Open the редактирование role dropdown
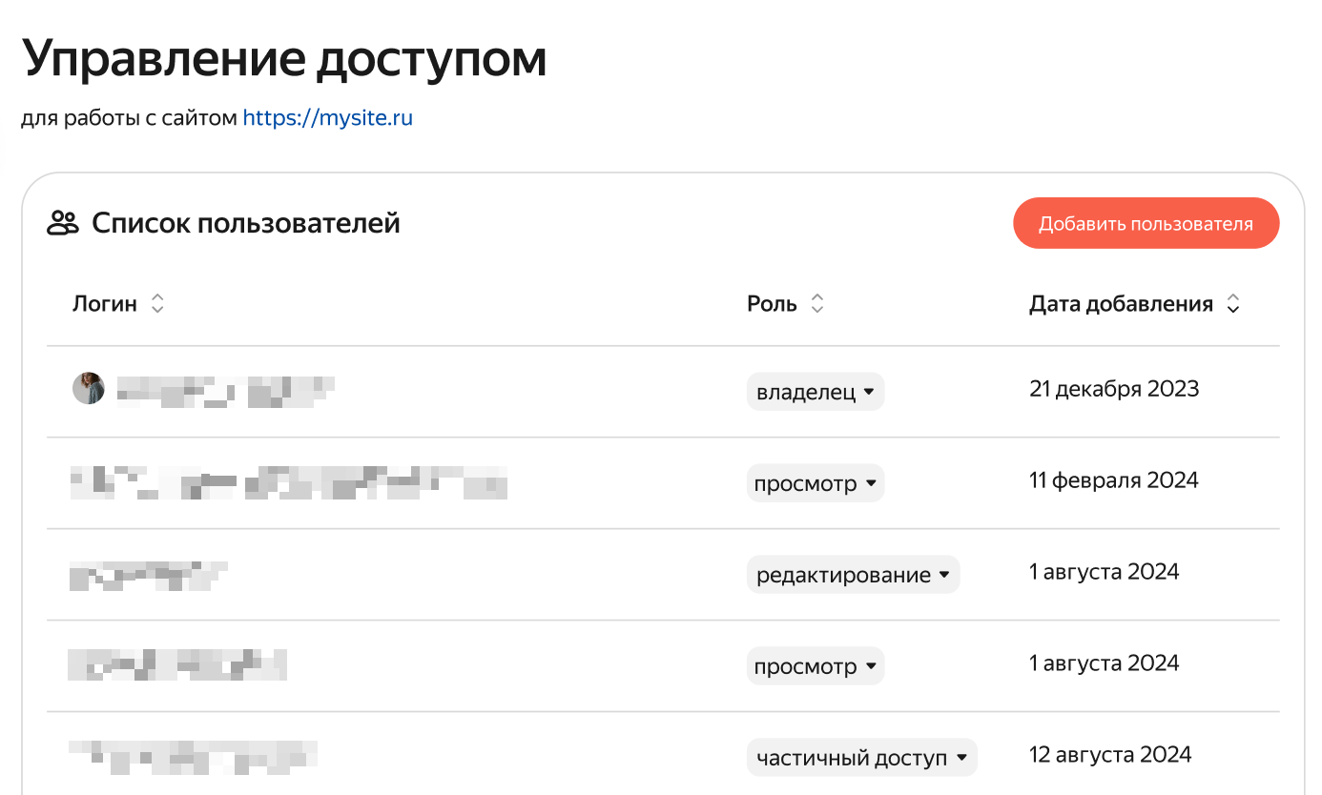Screen dimensions: 1322x795 [x=853, y=575]
